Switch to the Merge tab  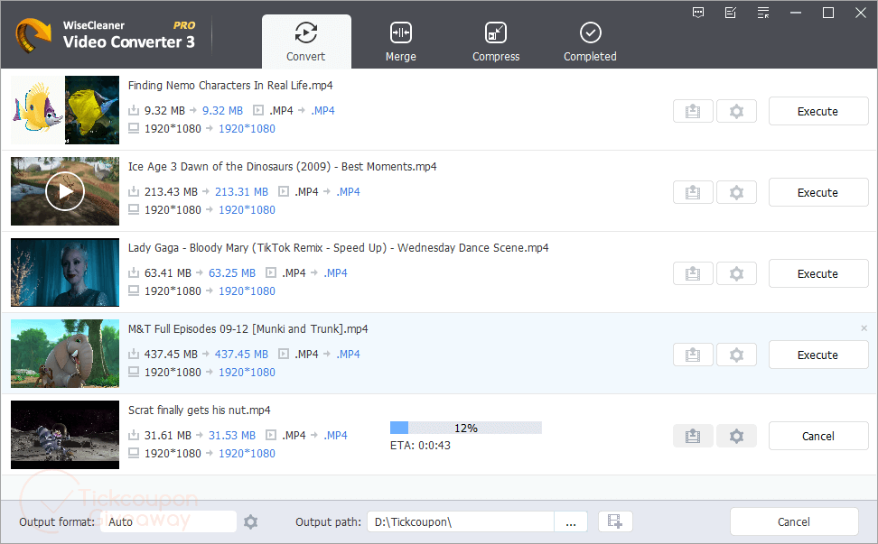pyautogui.click(x=400, y=42)
